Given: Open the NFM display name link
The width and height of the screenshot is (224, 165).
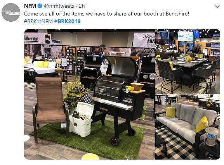Looking at the screenshot, I should coord(30,6).
